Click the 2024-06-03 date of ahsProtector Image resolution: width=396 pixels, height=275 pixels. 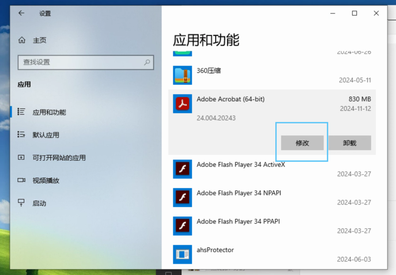[354, 260]
